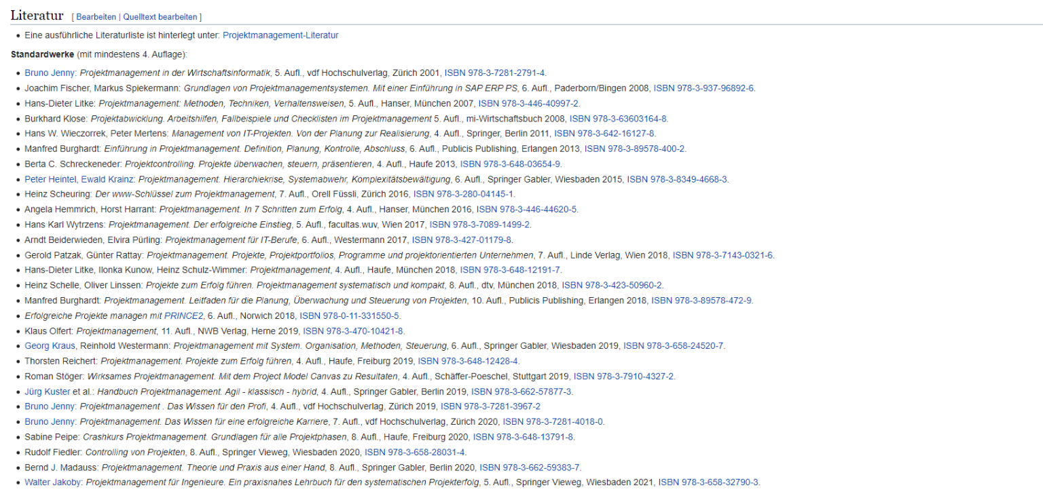
Task: Click ISBN 978-3-7143-0321-6 link
Action: [723, 255]
